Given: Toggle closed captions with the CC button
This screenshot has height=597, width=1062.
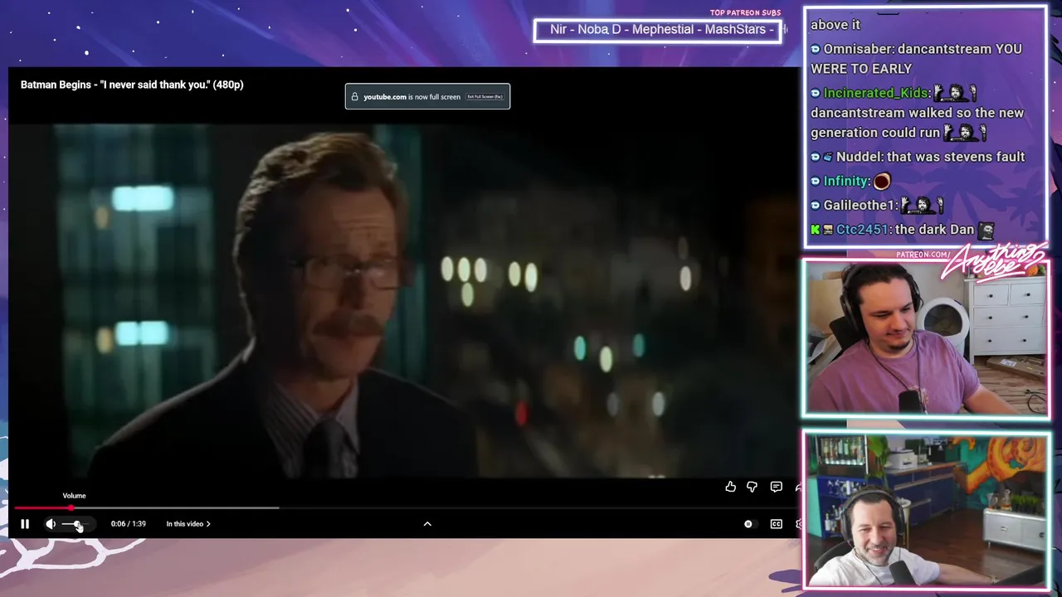Looking at the screenshot, I should [x=776, y=524].
